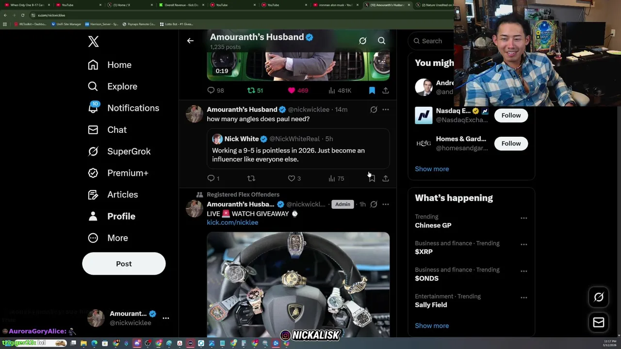Viewport: 621px width, 349px height.
Task: Share the 'how many angles' post
Action: coord(386,178)
